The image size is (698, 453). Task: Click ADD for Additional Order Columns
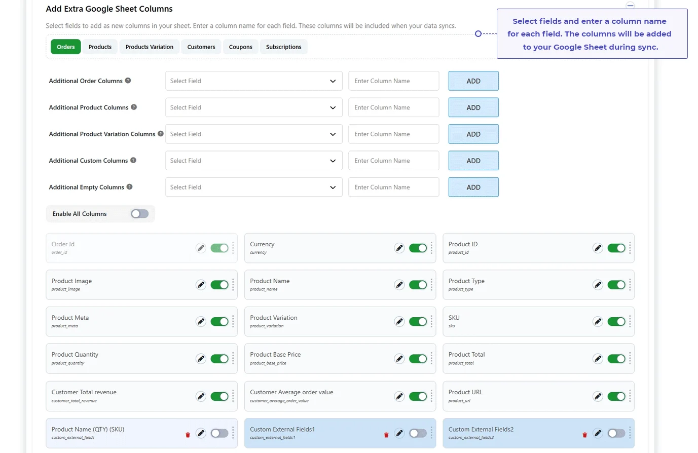click(x=473, y=81)
